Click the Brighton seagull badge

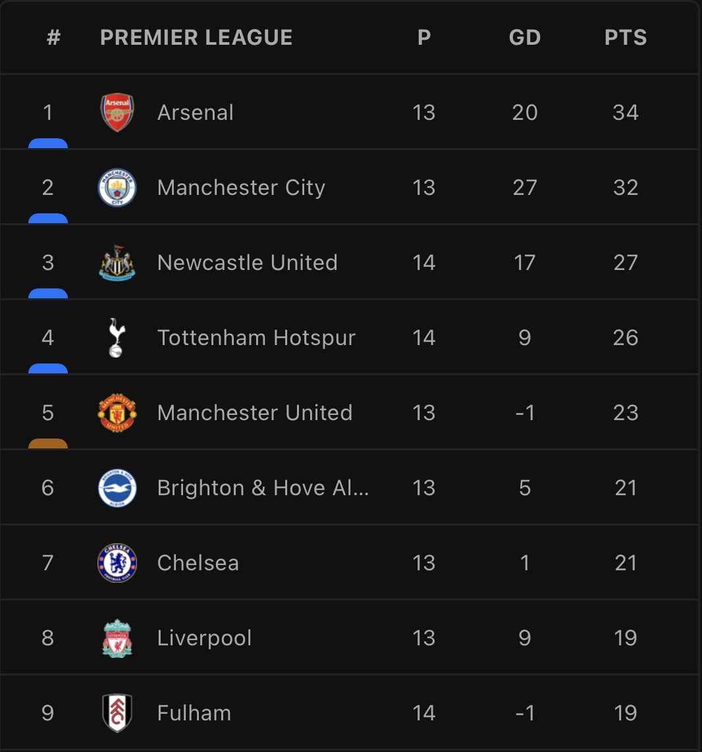point(117,488)
